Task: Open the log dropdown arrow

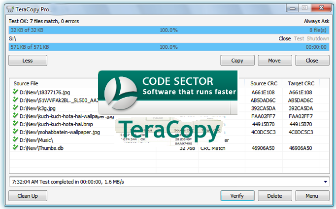Action: 325,182
